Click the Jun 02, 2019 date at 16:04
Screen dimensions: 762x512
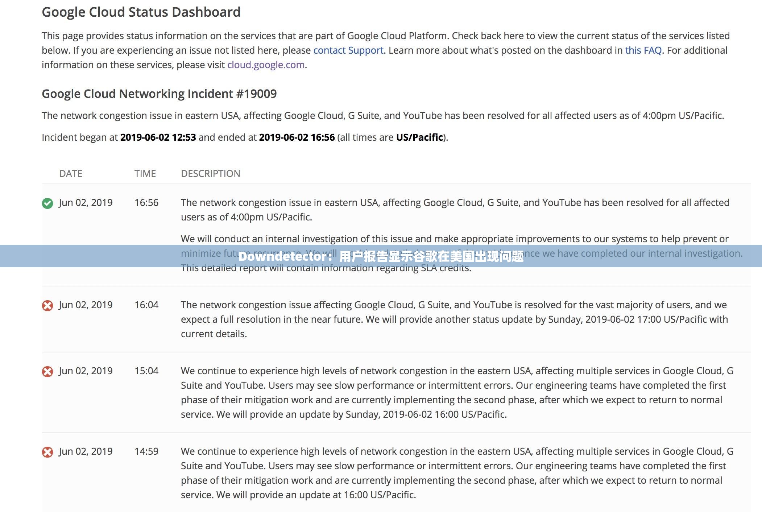[86, 305]
